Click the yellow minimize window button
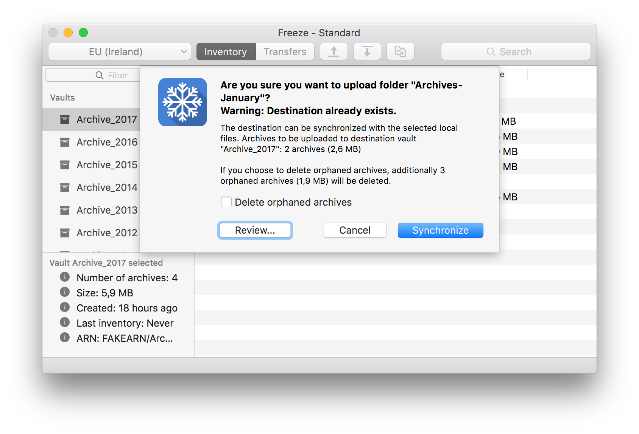 pyautogui.click(x=68, y=33)
